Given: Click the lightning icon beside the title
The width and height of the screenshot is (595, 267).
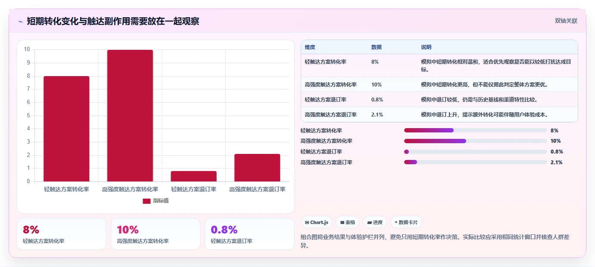Looking at the screenshot, I should tap(20, 21).
